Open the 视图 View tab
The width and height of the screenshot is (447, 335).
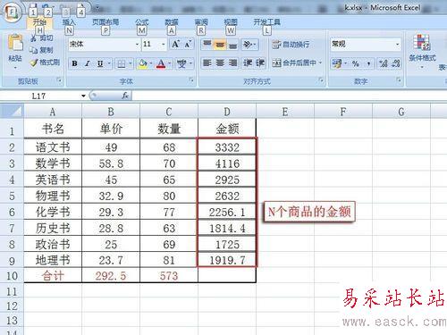coord(231,22)
